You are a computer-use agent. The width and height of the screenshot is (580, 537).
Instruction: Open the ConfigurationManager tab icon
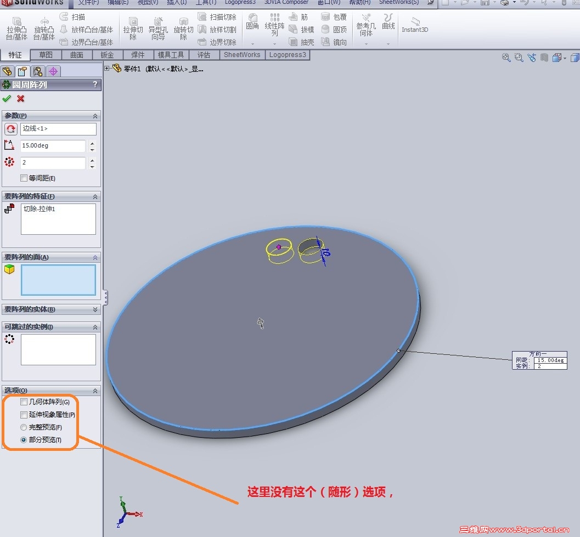38,71
